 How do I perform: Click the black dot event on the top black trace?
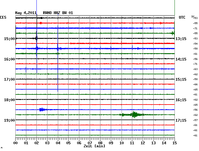[42, 18]
